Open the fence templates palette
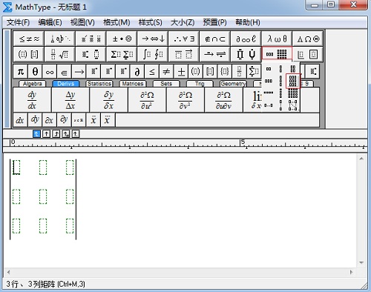The height and width of the screenshot is (292, 371). pyautogui.click(x=29, y=54)
